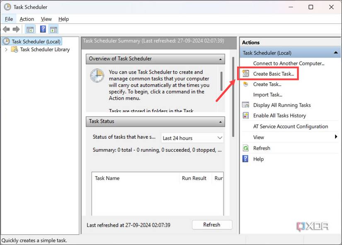
Task: Open the Help toolbar question-mark icon
Action: pos(43,29)
